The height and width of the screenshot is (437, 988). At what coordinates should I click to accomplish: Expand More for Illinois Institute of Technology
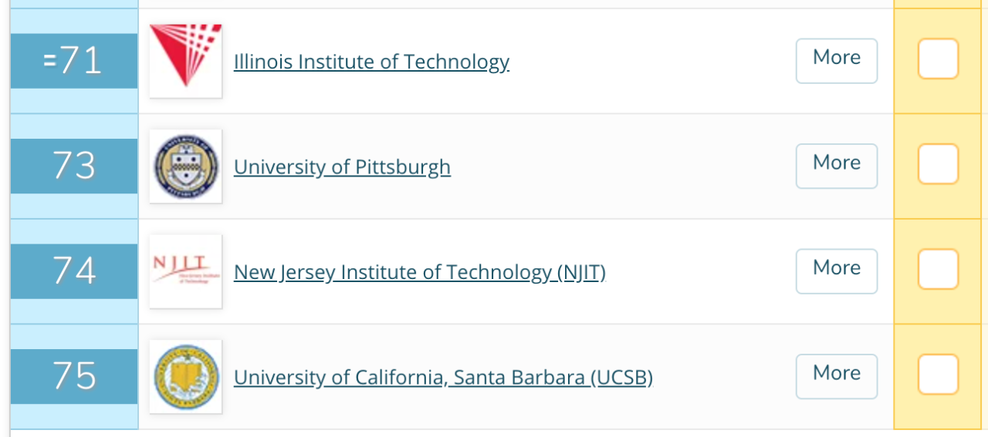837,61
